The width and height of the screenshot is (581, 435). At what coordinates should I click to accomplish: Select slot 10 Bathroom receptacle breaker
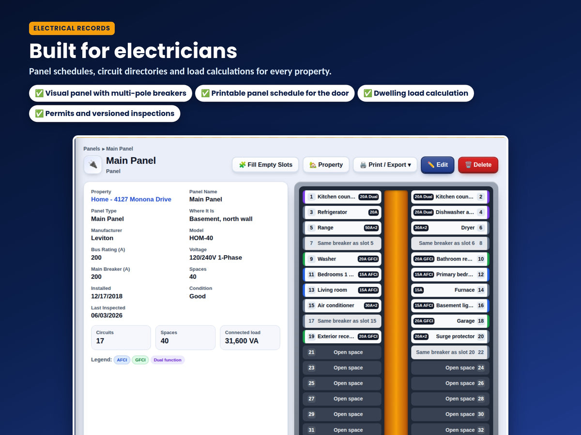point(450,259)
